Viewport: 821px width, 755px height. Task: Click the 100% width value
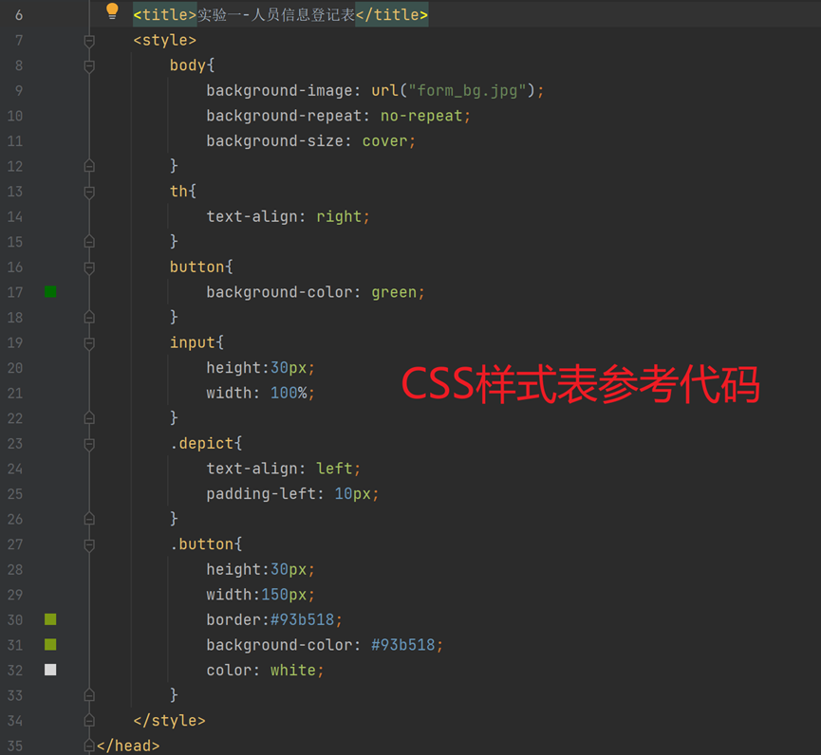[289, 393]
